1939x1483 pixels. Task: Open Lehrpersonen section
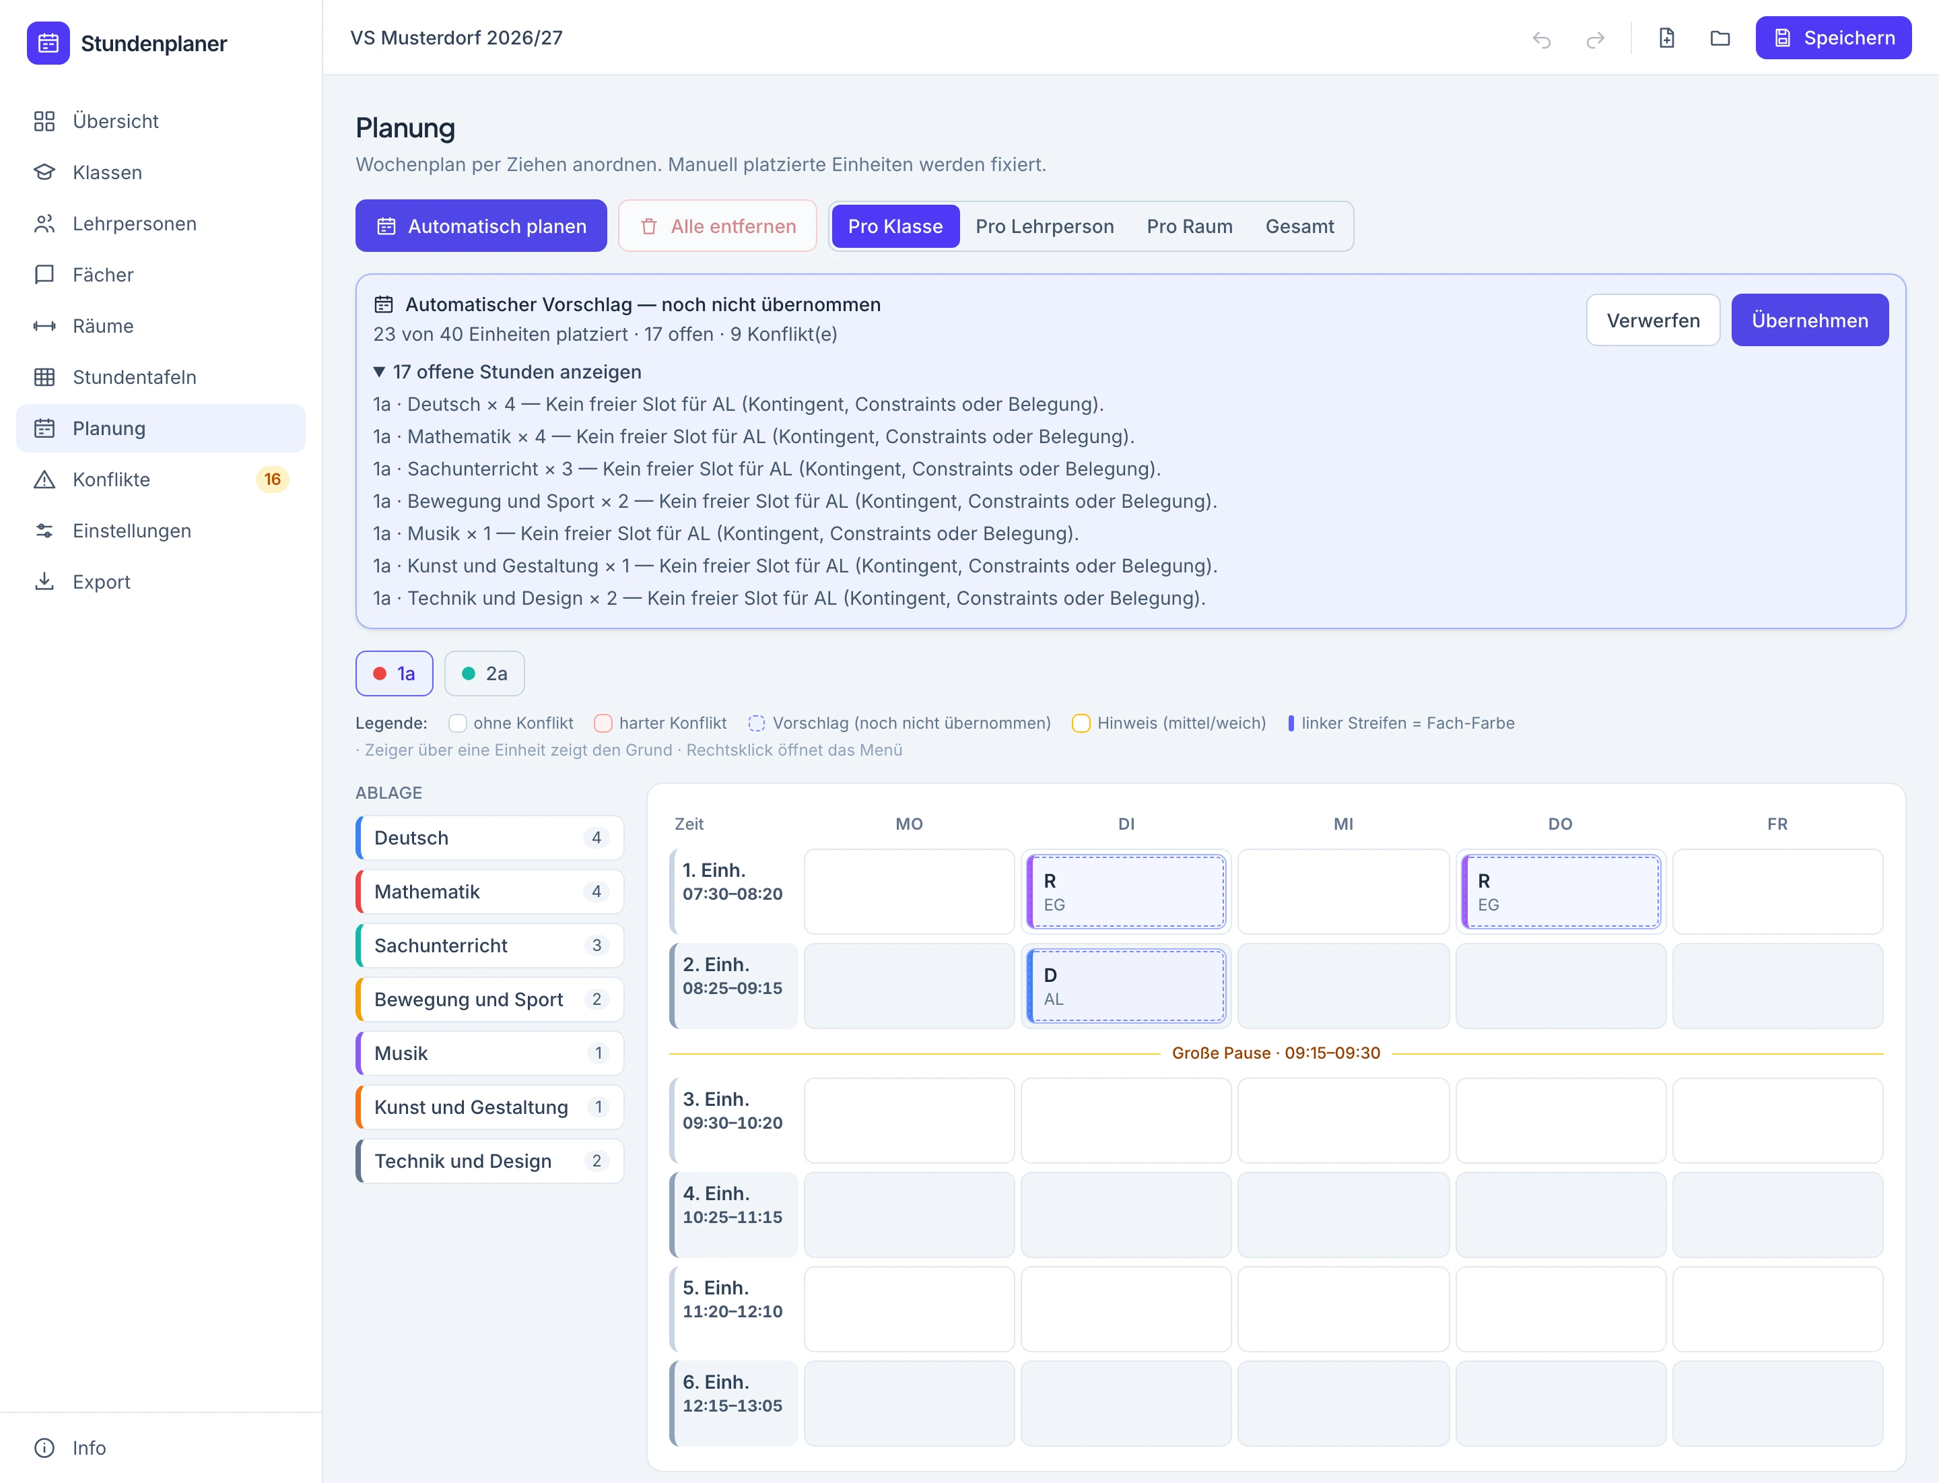pos(161,224)
